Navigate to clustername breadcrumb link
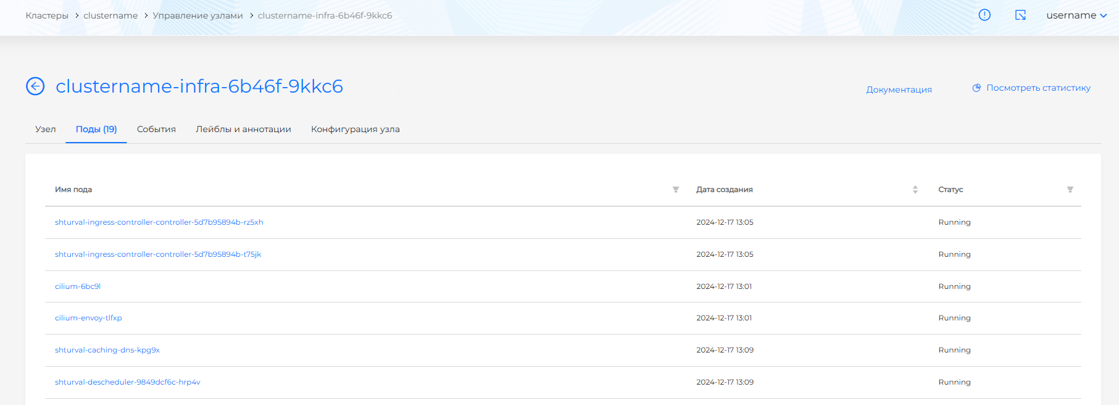This screenshot has height=405, width=1119. pyautogui.click(x=110, y=15)
